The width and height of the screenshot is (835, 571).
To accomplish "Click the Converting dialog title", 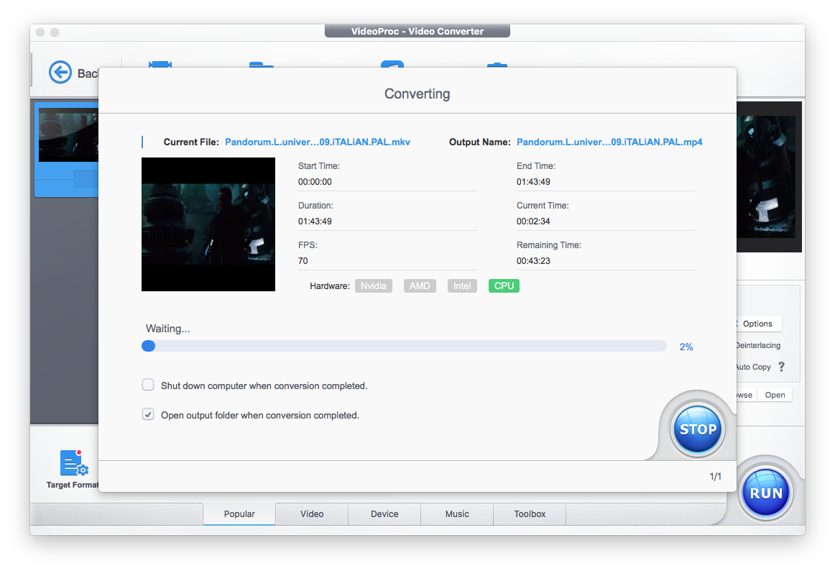I will [417, 93].
